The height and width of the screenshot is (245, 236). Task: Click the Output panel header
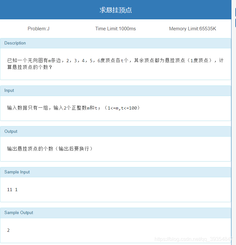coord(116,132)
